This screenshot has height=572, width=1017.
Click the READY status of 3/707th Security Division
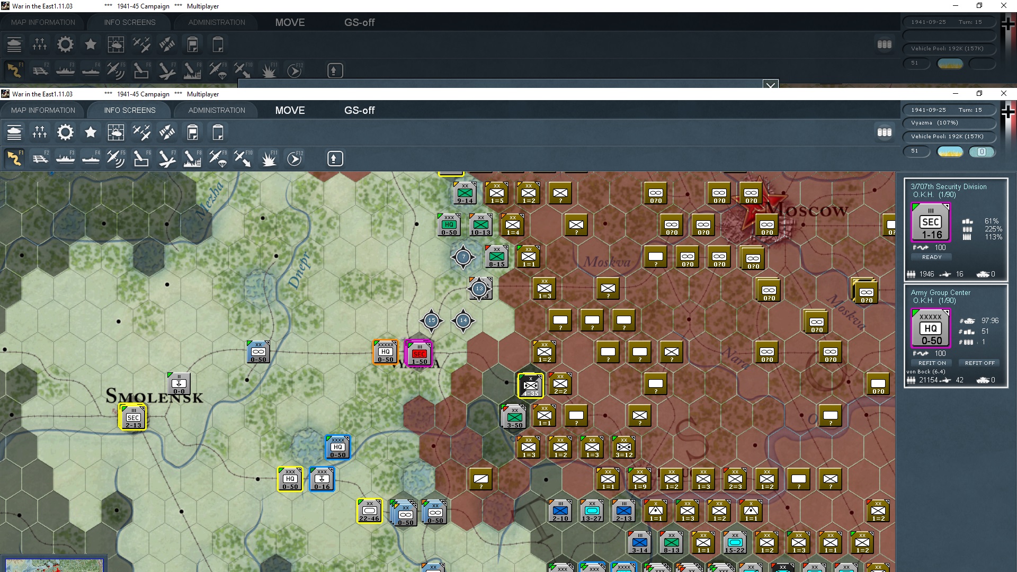click(x=931, y=257)
